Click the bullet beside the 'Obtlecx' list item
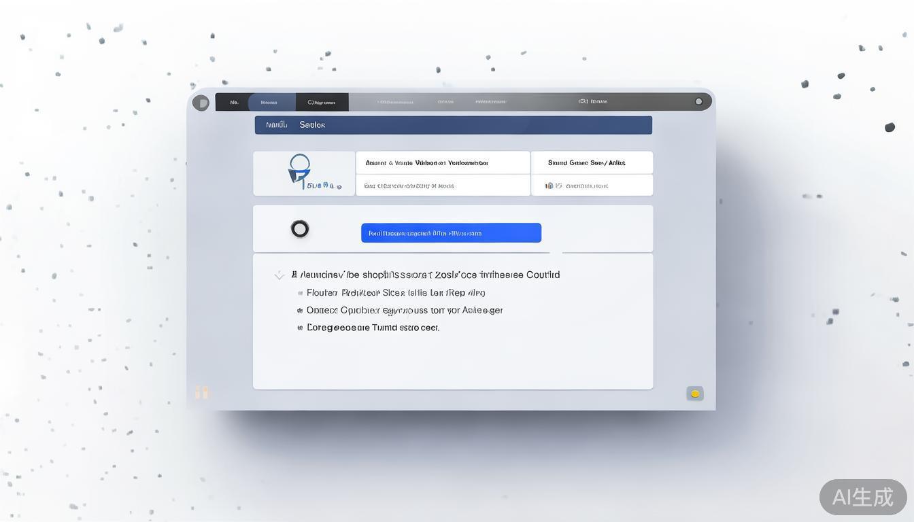914x522 pixels. point(300,311)
